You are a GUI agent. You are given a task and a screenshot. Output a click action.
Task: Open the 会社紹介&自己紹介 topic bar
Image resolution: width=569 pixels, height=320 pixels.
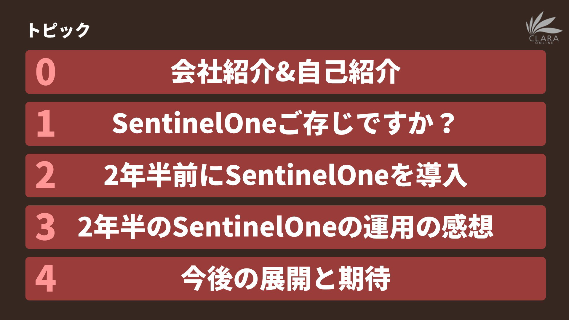[285, 72]
